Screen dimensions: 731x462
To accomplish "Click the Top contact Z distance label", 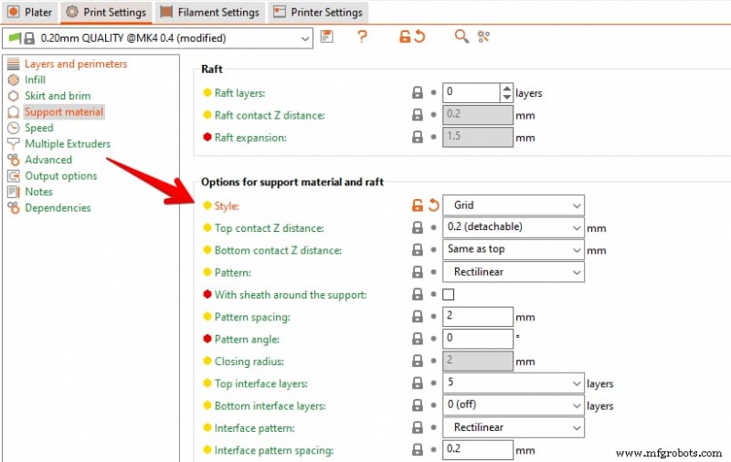I will click(269, 228).
